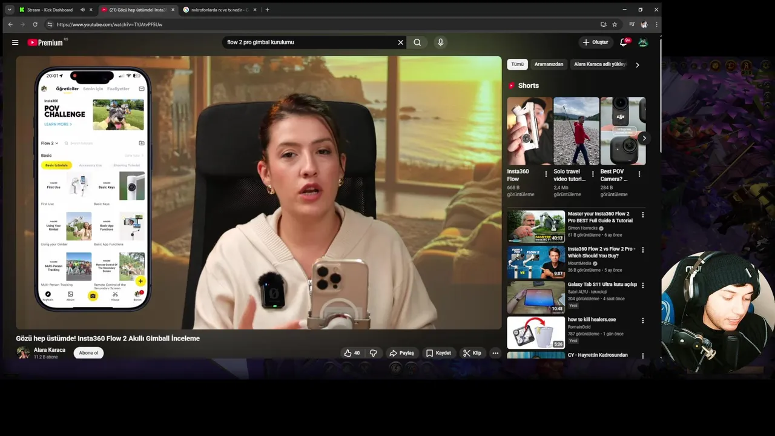Viewport: 775px width, 436px height.
Task: Mute the Kick Dashboard tab audio
Action: (x=82, y=10)
